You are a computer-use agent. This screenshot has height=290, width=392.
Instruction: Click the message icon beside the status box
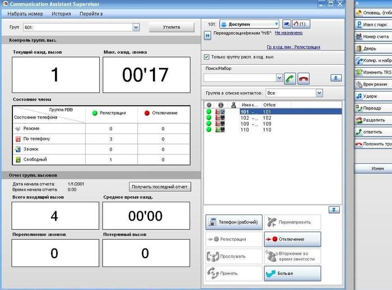(287, 25)
